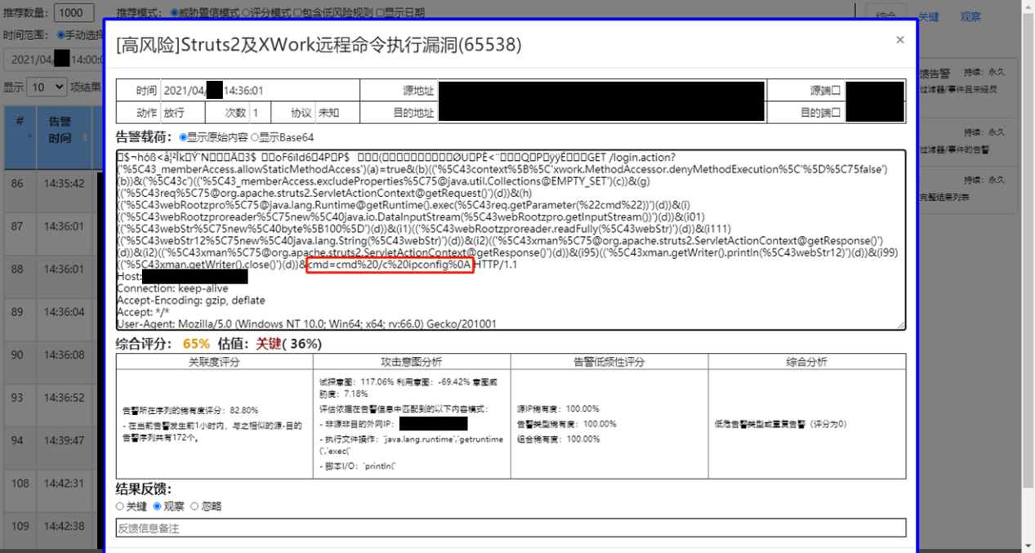Click the 65% overall score value
Screen dimensions: 1035x553
[x=196, y=344]
